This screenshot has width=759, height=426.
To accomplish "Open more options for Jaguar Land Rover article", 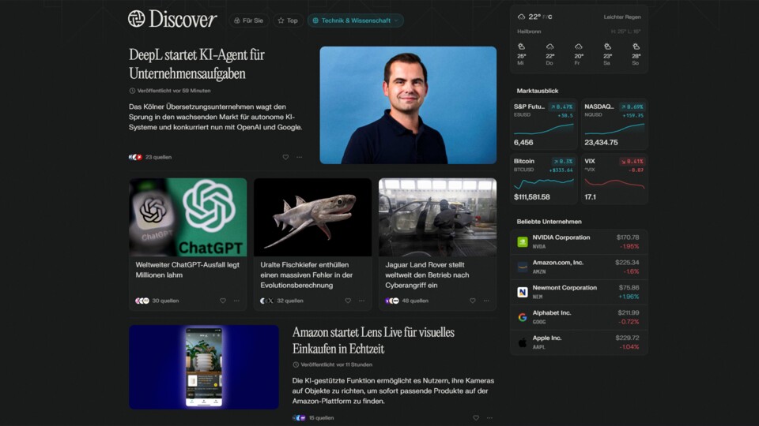I will click(486, 301).
